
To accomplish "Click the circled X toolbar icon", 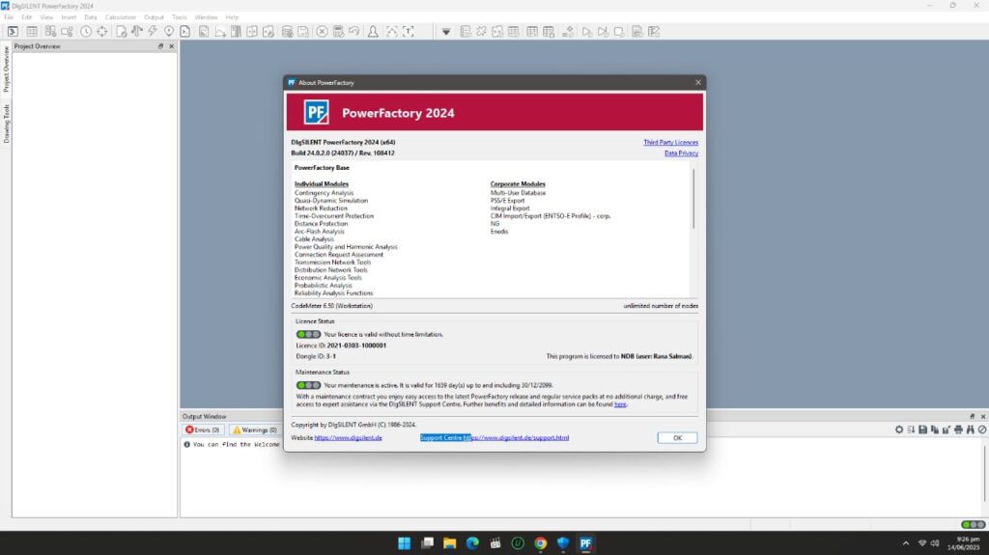I will (x=322, y=32).
